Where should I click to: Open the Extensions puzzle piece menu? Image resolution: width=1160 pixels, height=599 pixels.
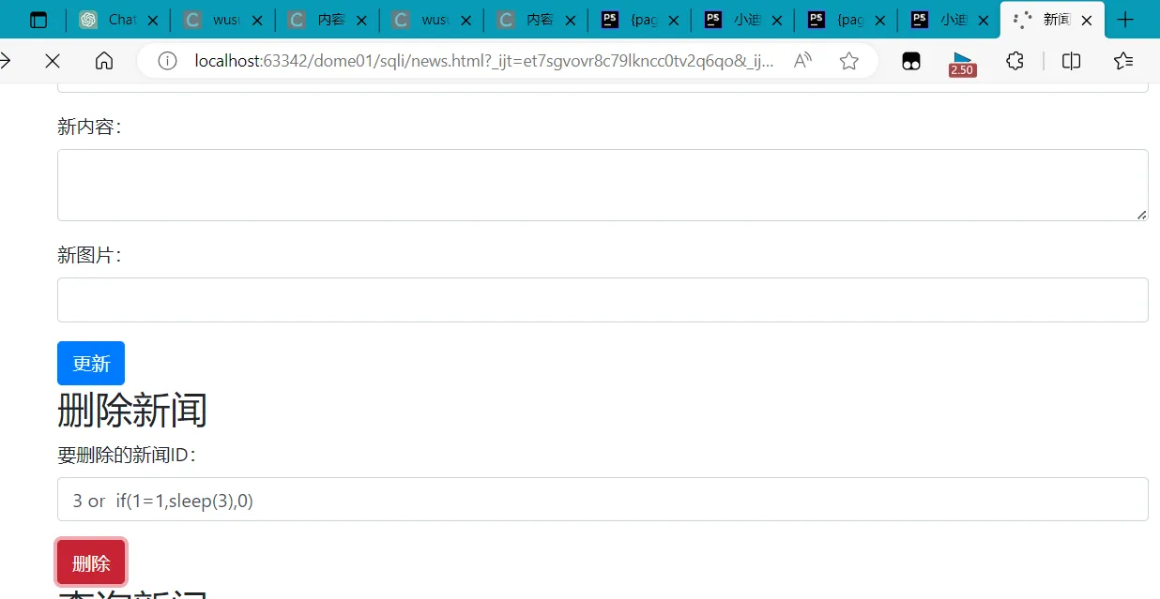pos(1015,61)
